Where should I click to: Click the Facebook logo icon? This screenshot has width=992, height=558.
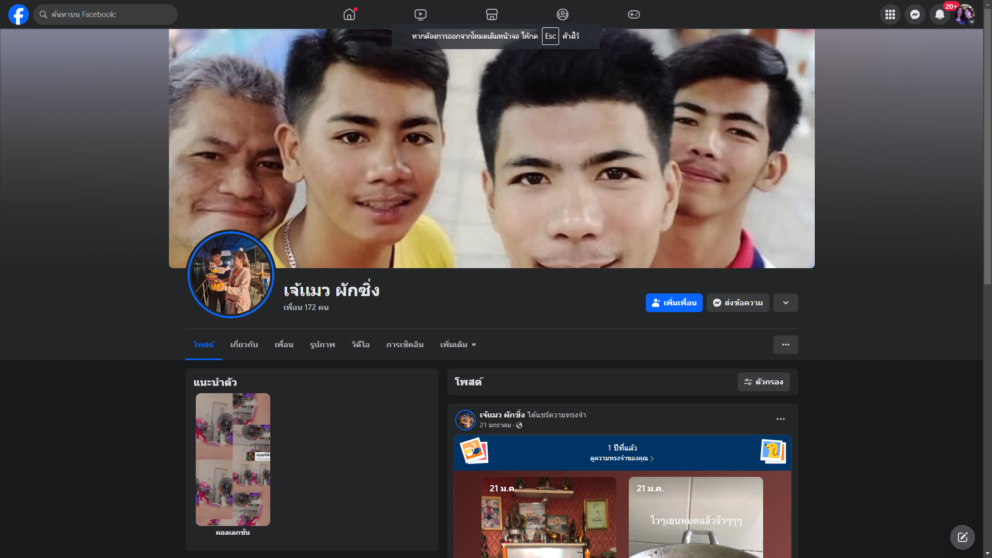click(x=19, y=14)
